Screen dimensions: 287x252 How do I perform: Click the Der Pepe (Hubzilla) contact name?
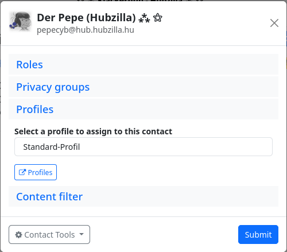(86, 18)
